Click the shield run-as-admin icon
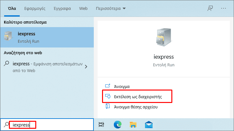Viewport: 234px width, 131px height. [x=108, y=96]
